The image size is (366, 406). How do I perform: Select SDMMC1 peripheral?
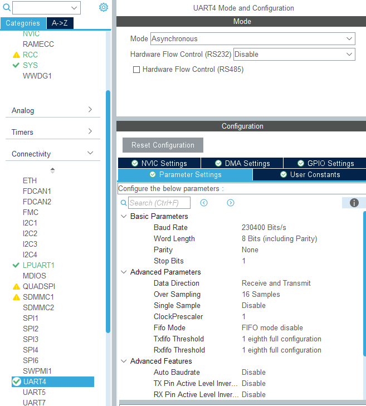[x=38, y=297]
